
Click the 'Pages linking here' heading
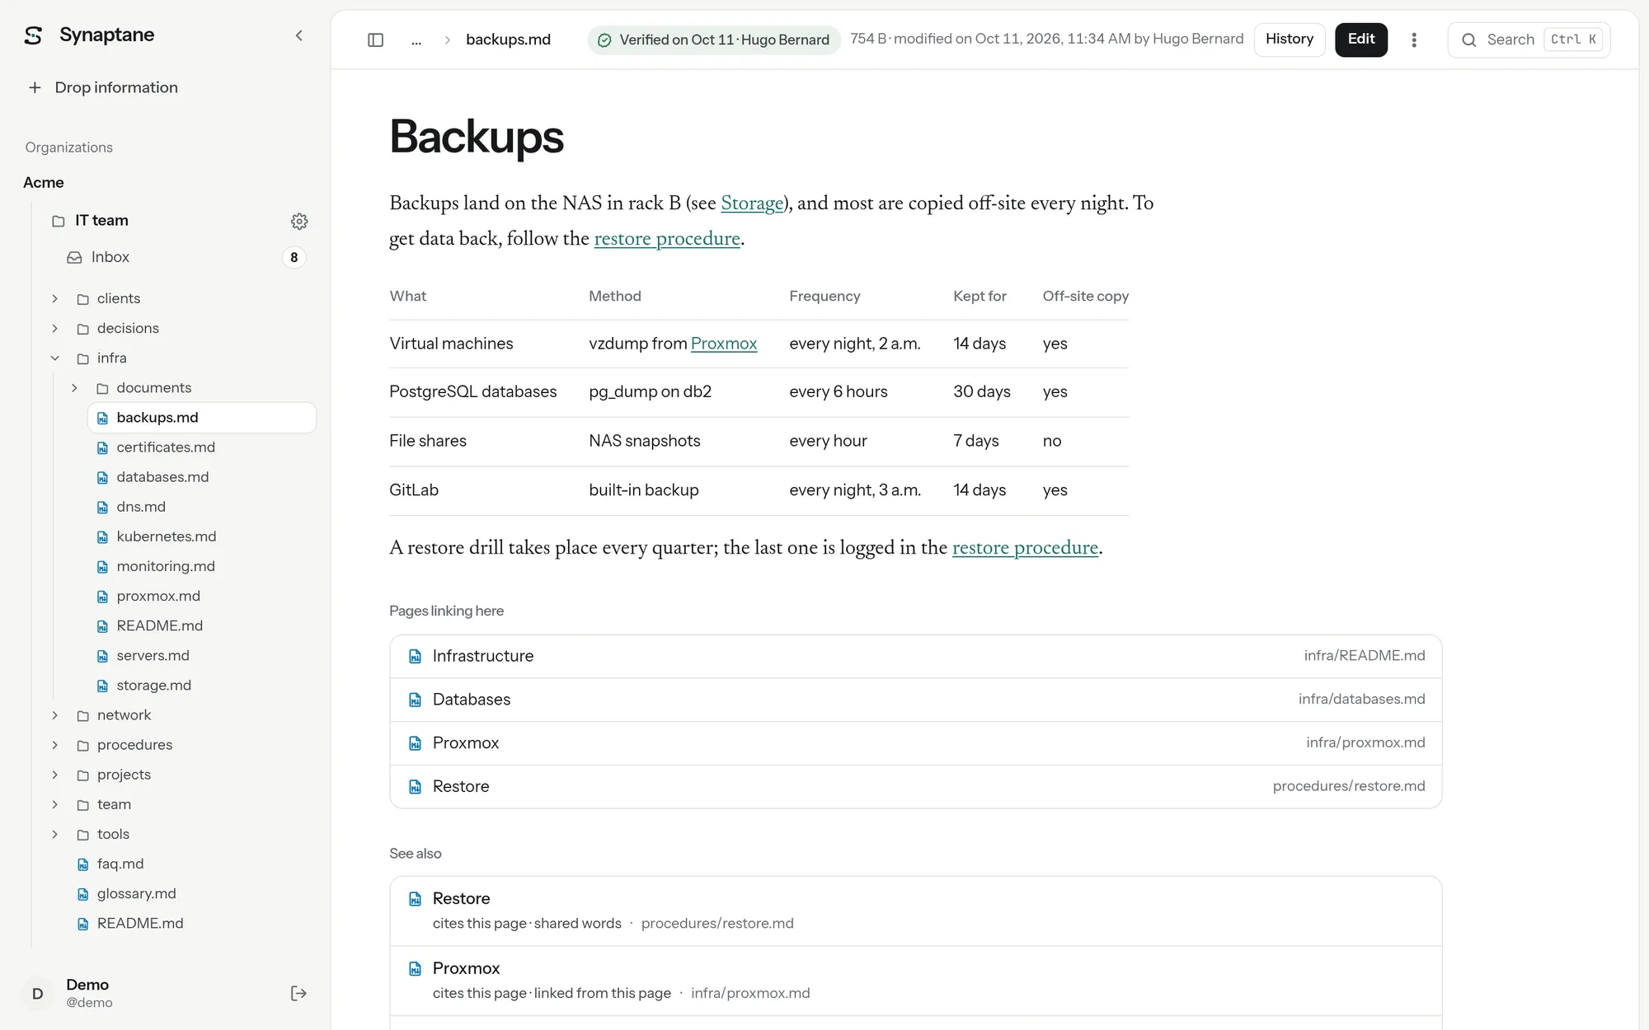446,611
